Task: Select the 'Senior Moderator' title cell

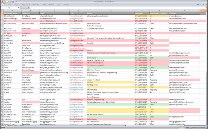Action: (78, 119)
